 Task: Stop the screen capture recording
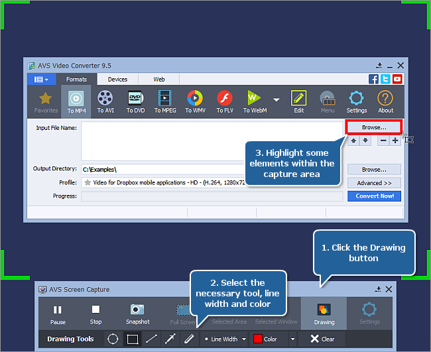click(95, 314)
